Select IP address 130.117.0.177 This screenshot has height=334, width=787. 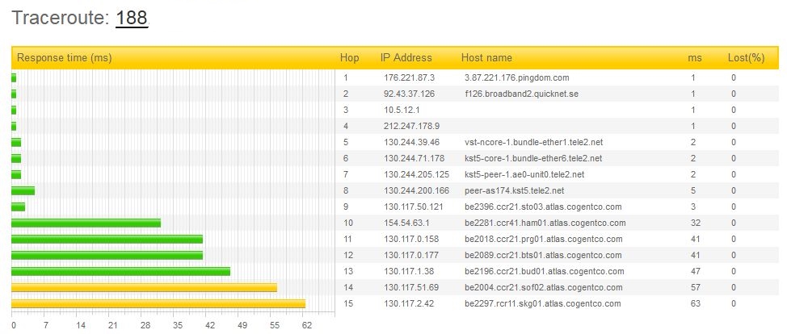click(x=411, y=255)
